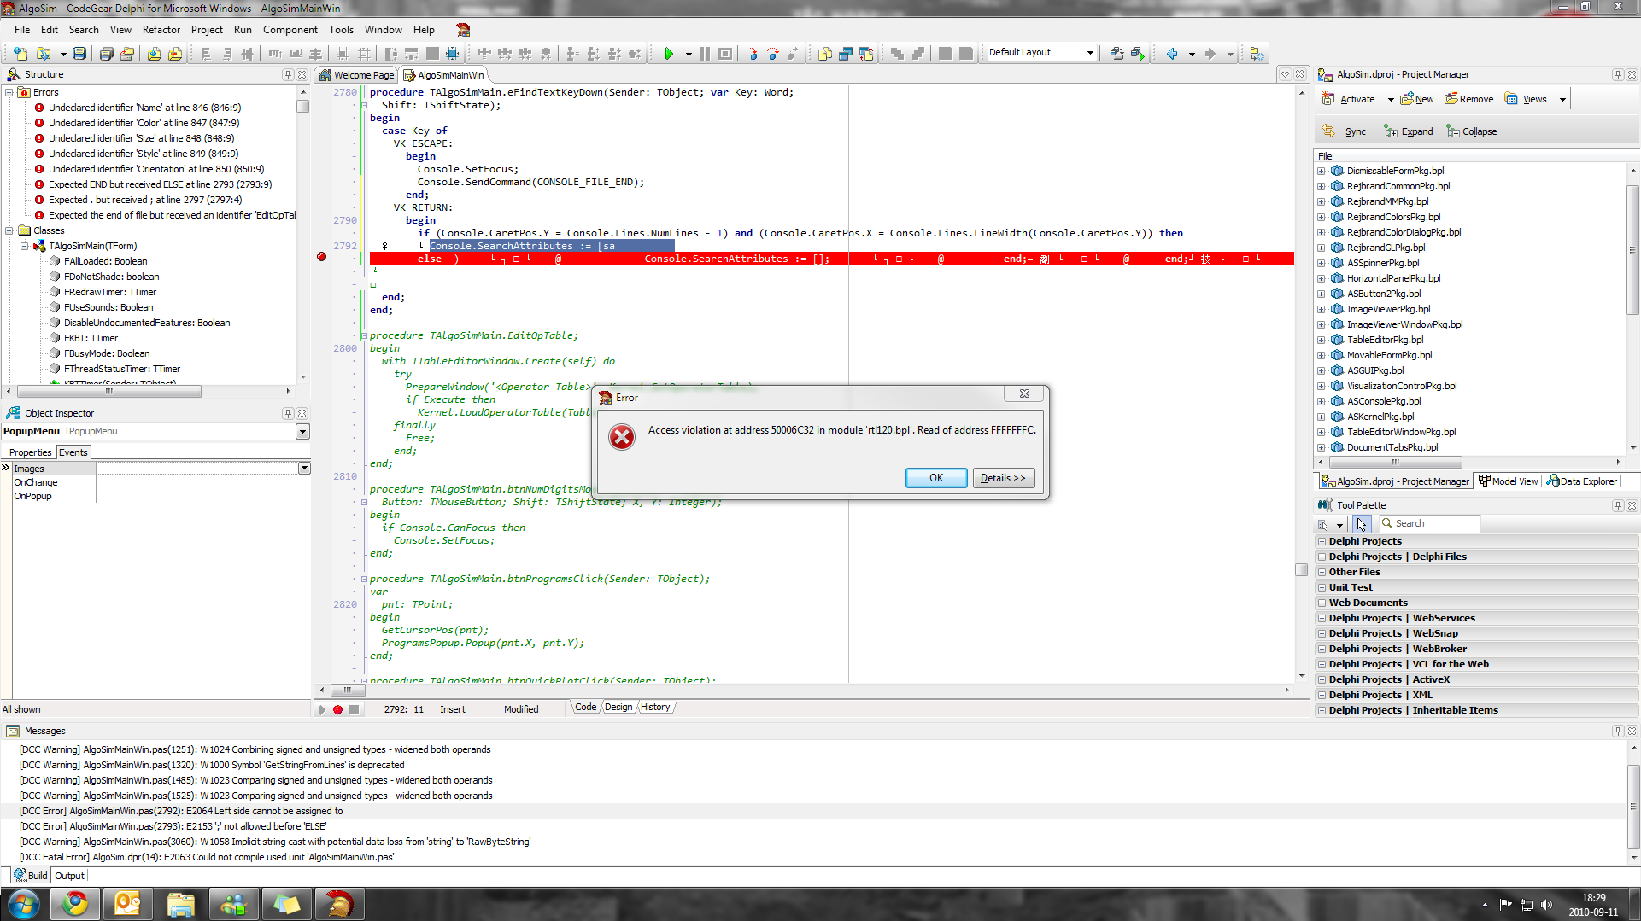Switch to the Events tab
This screenshot has height=921, width=1641.
pos(73,452)
